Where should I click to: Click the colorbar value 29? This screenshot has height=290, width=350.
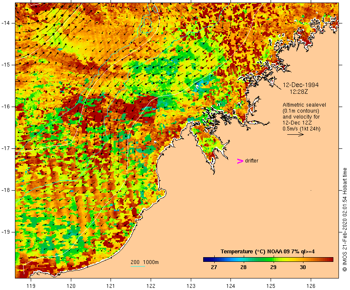(273, 267)
